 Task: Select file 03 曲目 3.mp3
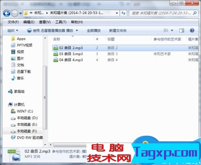(x=71, y=54)
